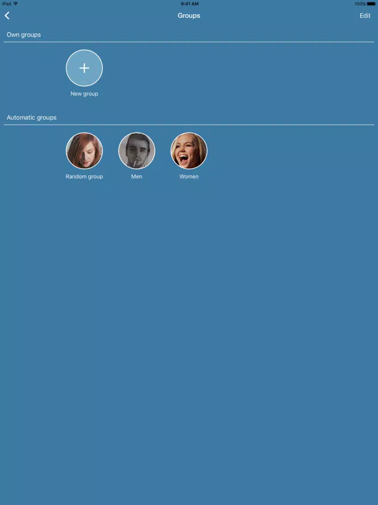
Task: Open the Women group avatar
Action: pyautogui.click(x=189, y=151)
